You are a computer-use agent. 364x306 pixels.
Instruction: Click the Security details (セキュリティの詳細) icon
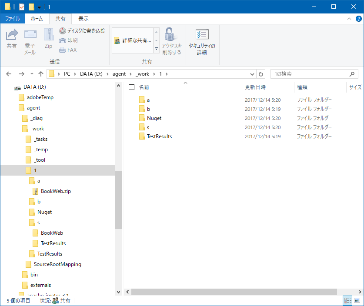point(202,35)
